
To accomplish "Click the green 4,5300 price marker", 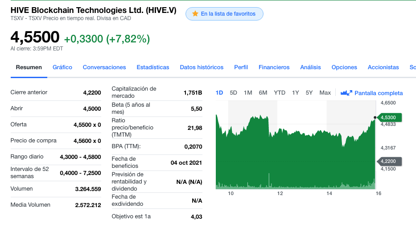I will [x=389, y=117].
